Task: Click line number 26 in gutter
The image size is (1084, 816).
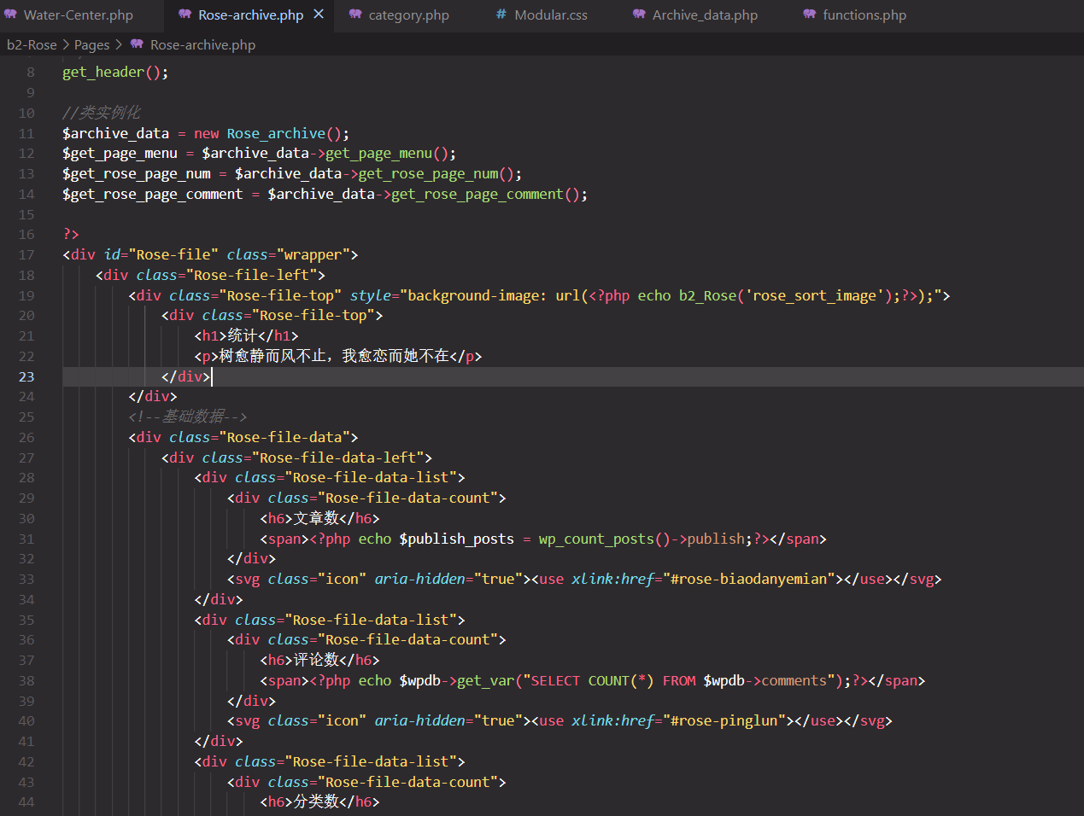Action: coord(26,437)
